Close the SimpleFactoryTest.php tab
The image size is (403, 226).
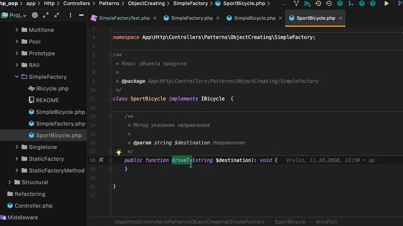pos(155,18)
